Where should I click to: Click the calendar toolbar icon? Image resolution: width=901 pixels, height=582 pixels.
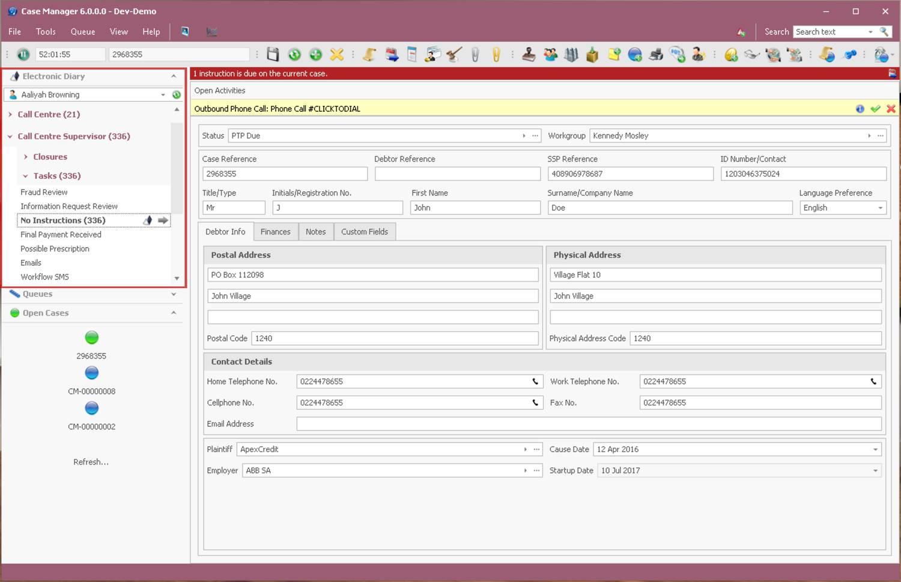(x=391, y=55)
